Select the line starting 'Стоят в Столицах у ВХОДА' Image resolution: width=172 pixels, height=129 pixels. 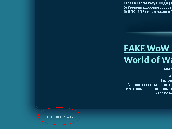148,3
